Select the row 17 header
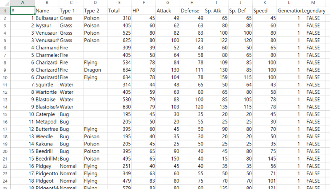The image size is (330, 189). pyautogui.click(x=4, y=129)
